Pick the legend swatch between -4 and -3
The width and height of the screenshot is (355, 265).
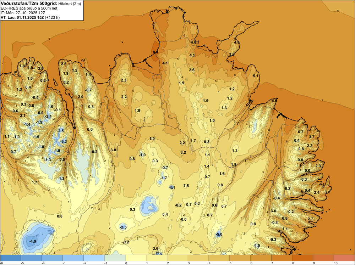click(x=52, y=258)
